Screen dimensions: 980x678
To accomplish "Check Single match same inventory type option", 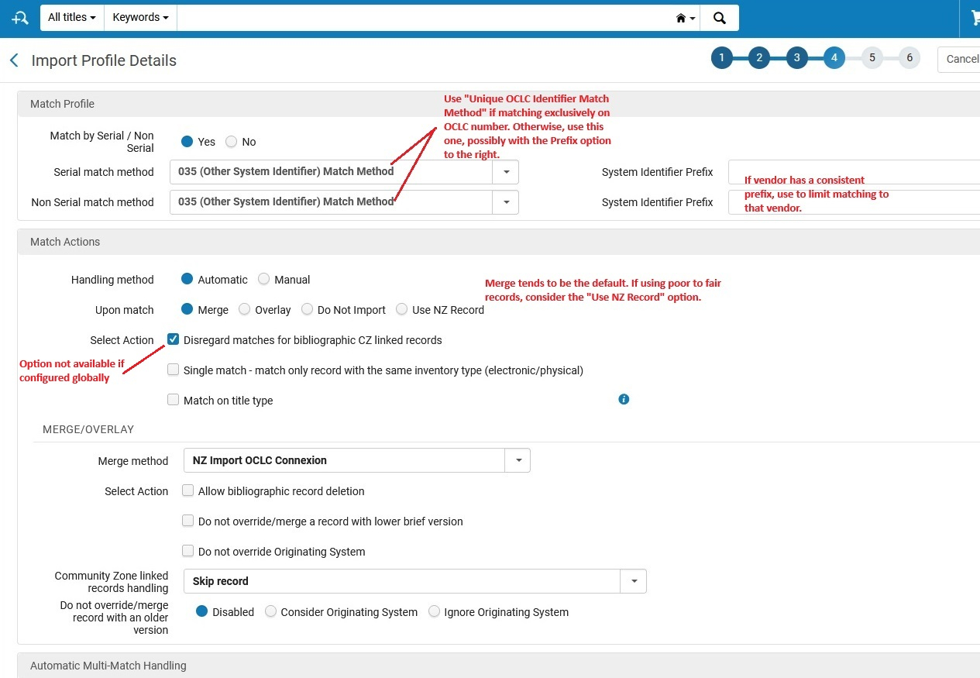I will pos(174,370).
